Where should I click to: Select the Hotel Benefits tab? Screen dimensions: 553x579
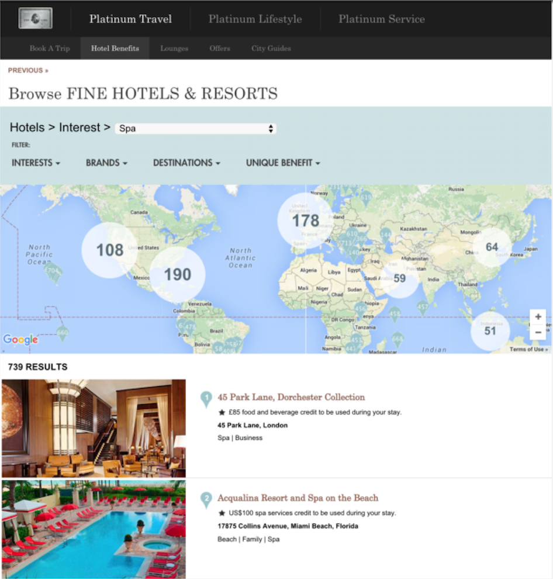coord(115,49)
